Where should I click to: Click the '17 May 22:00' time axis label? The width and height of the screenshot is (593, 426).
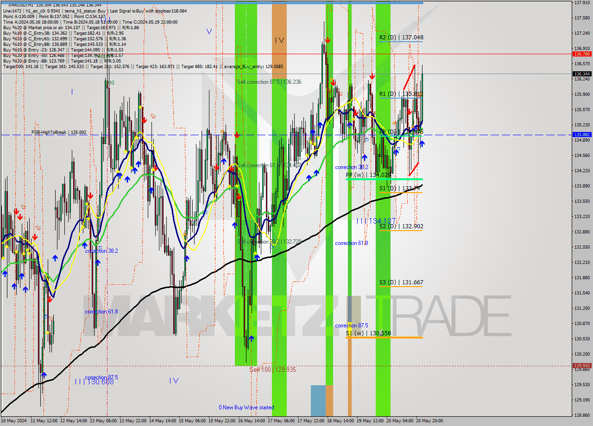[x=311, y=421]
